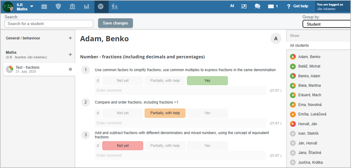Expand the 6.B Maths class dropdown arrow
Image resolution: width=351 pixels, height=168 pixels.
32,6
